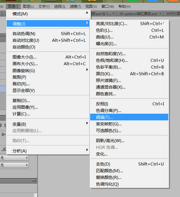
Task: Open the 文字(Y) menu
Action: (x=44, y=6)
